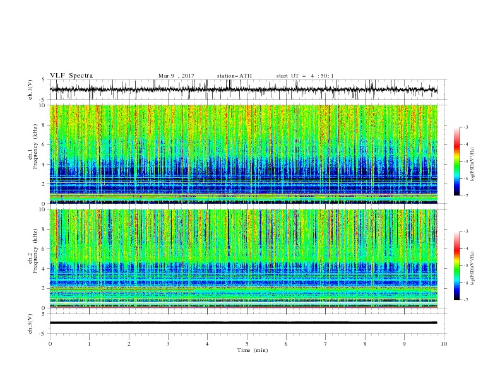The height and width of the screenshot is (386, 500).
Task: Click inside the ch.1 spectrogram panel
Action: pos(243,154)
